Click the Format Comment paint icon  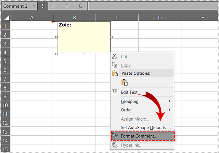tap(115, 136)
